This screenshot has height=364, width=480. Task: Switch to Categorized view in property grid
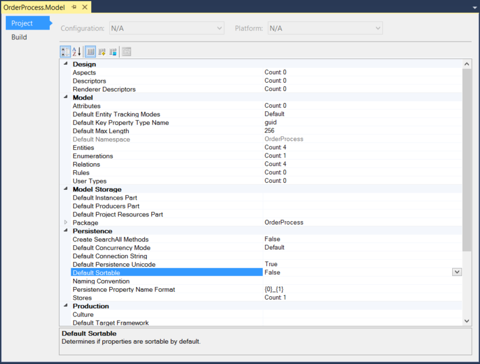[x=65, y=52]
